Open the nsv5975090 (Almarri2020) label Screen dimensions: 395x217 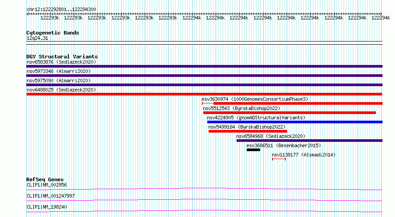point(59,80)
